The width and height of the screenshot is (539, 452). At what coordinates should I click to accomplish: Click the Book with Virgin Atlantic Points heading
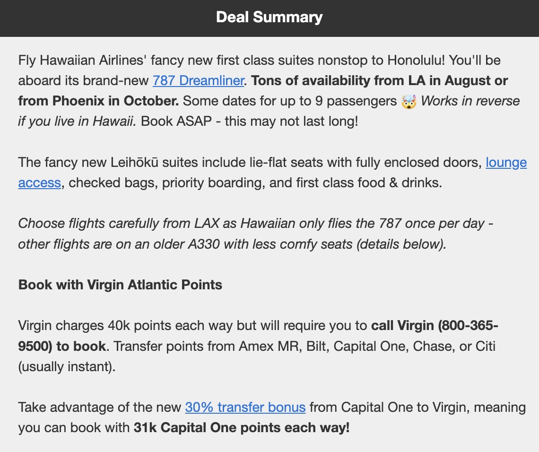(120, 285)
